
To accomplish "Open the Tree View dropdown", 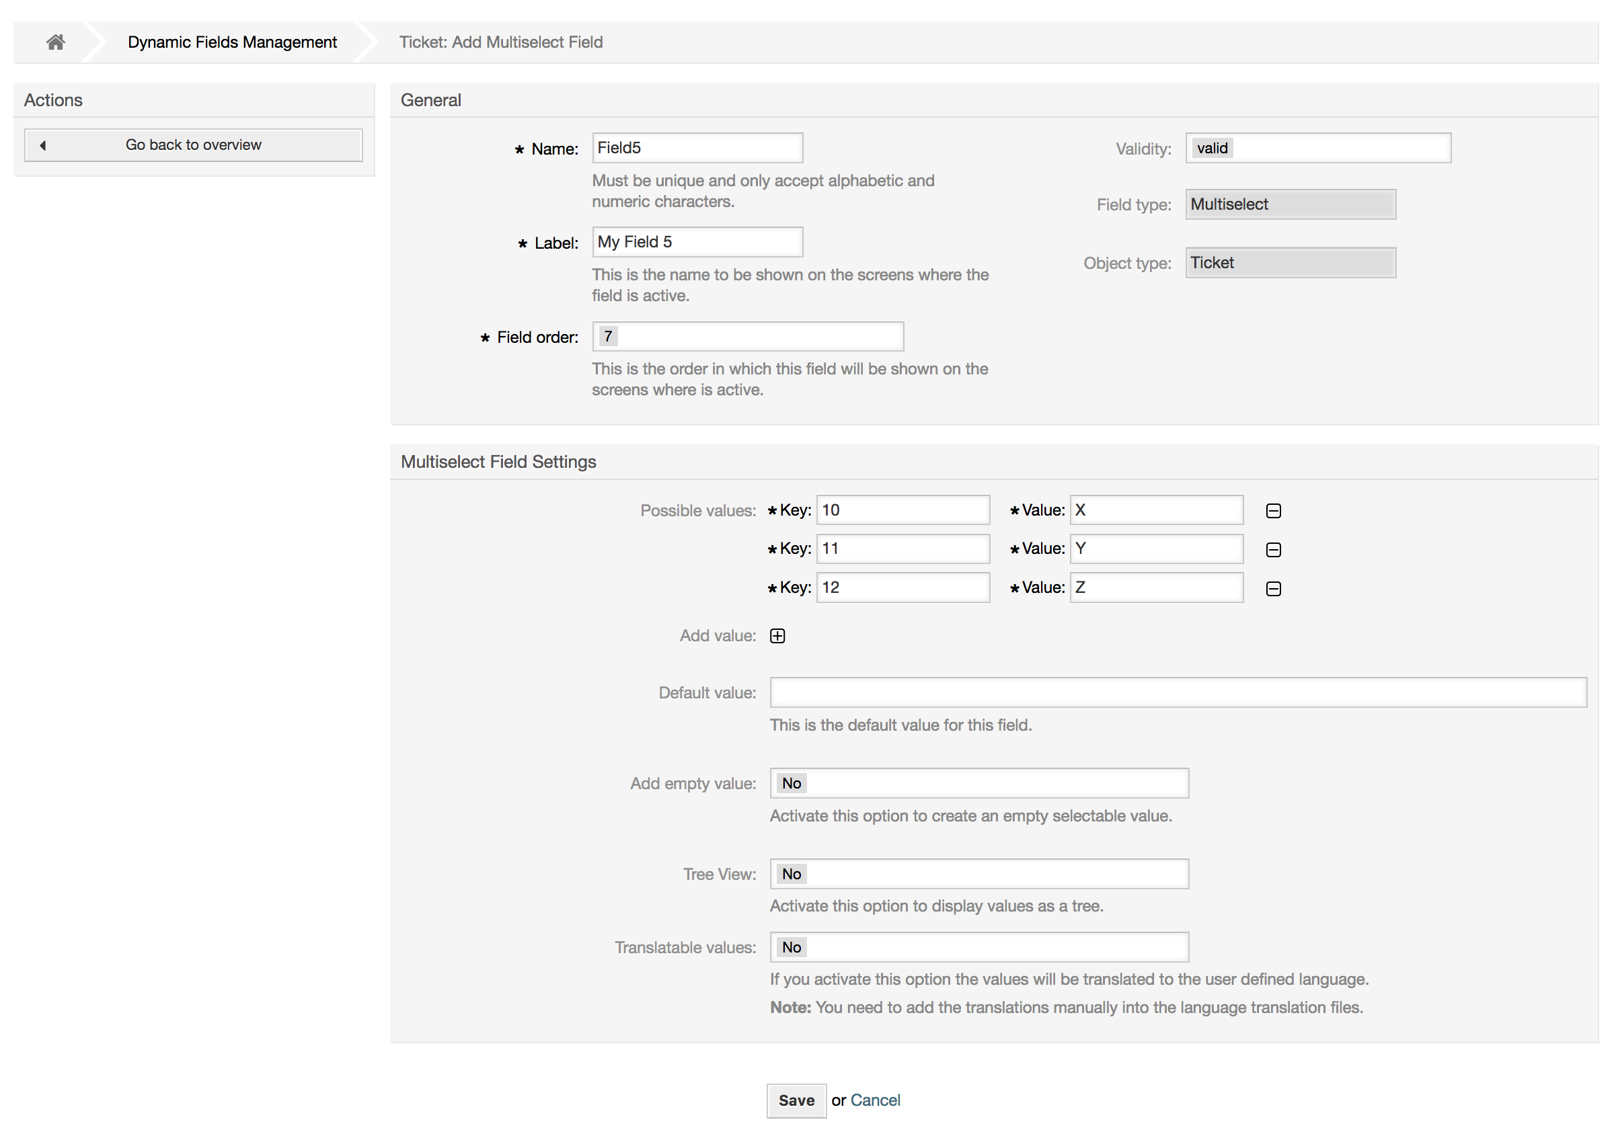I will click(x=978, y=873).
